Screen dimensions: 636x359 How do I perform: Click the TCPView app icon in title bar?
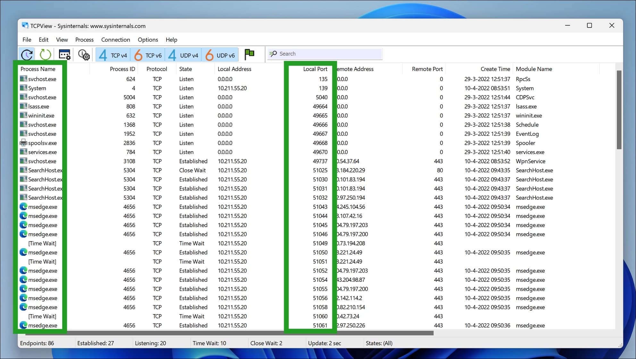click(25, 25)
